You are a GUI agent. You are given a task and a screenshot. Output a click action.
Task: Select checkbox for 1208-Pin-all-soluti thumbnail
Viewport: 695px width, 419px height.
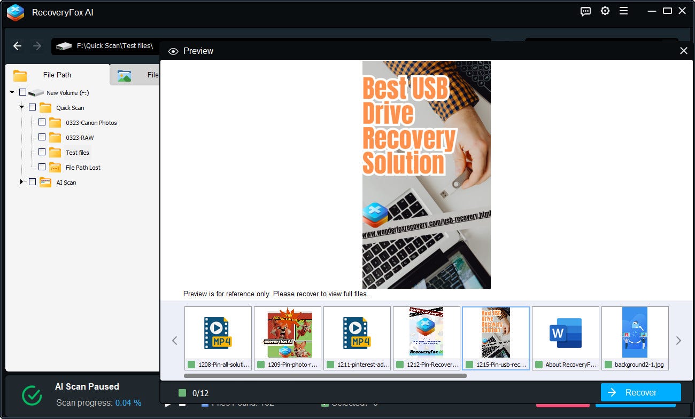(191, 365)
